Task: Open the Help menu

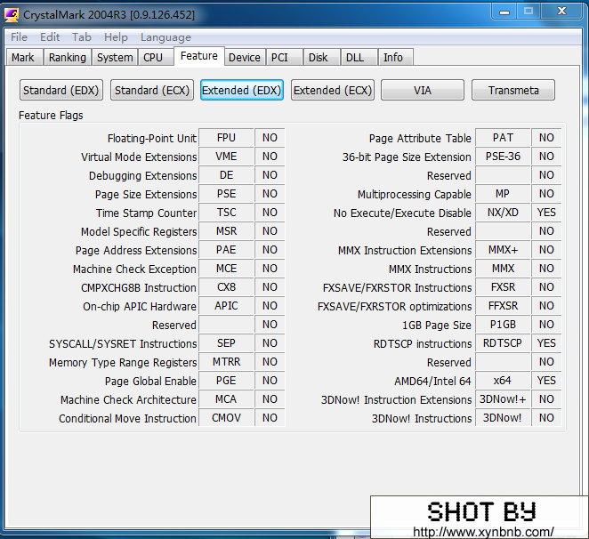Action: tap(116, 37)
